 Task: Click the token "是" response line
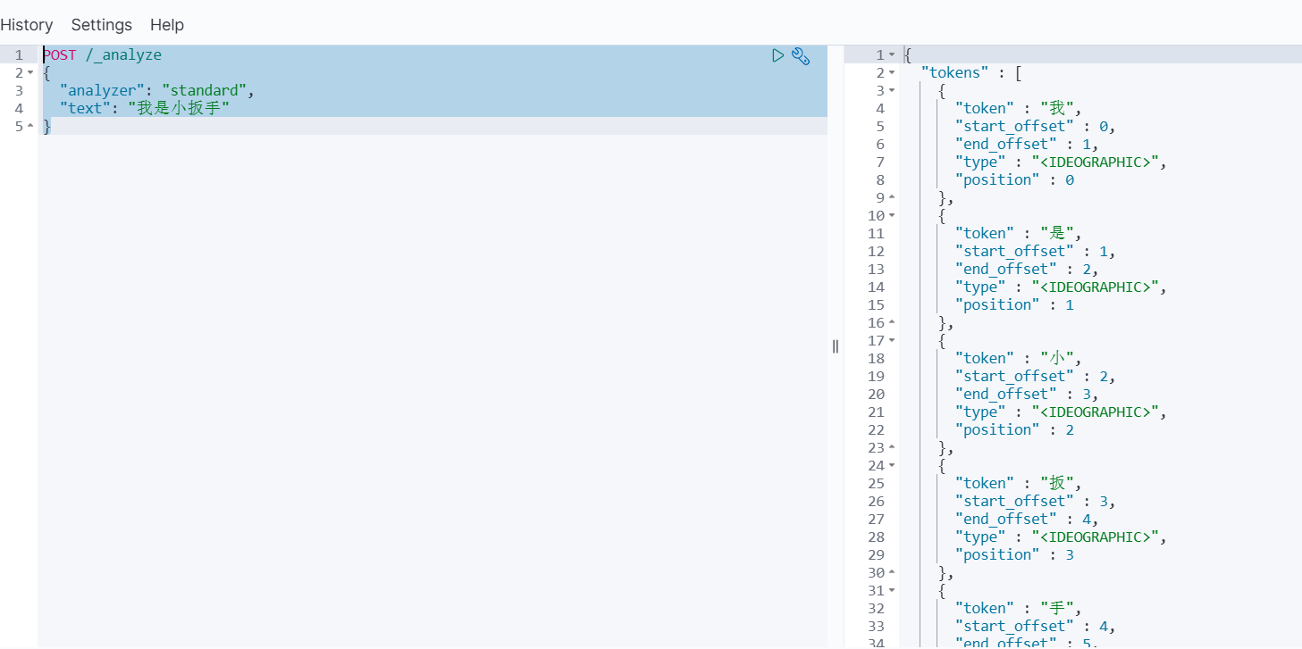tap(1018, 234)
